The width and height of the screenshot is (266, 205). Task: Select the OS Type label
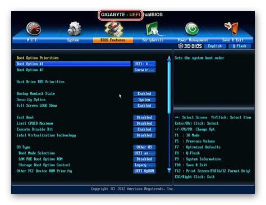tap(23, 147)
